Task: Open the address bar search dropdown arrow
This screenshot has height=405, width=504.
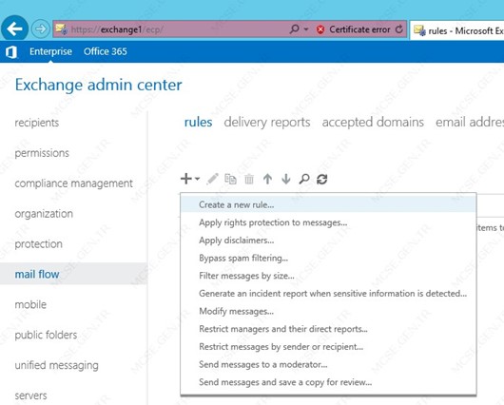Action: (306, 29)
